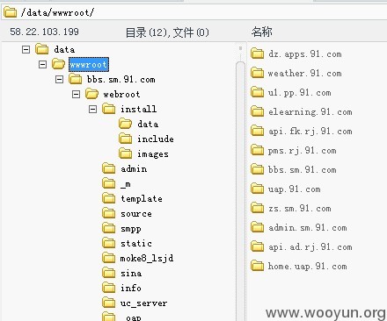Click the static folder icon

tap(109, 243)
